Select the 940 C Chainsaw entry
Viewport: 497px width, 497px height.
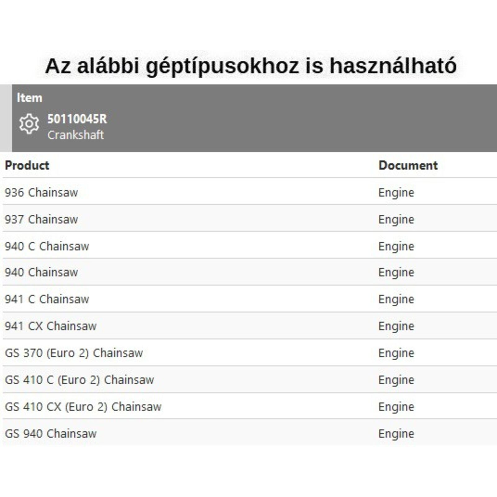coord(47,246)
